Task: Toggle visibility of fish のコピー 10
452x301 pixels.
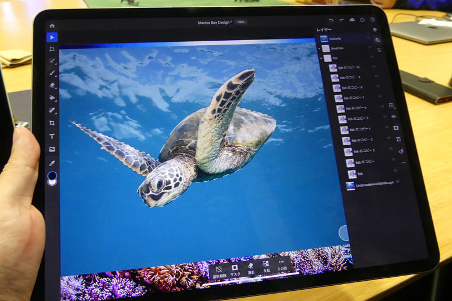Action: [x=374, y=67]
